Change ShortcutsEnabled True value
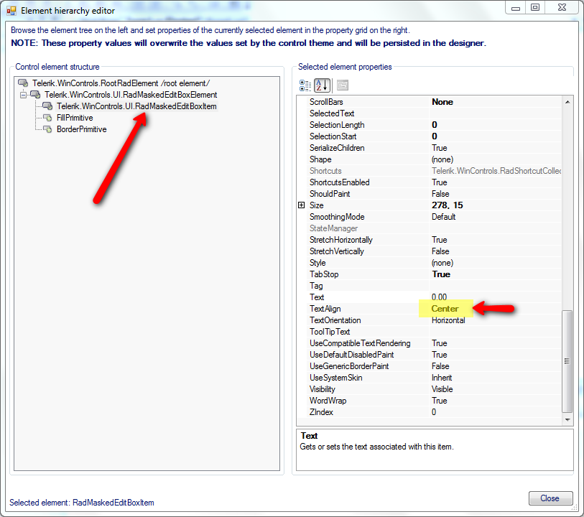 (496, 182)
